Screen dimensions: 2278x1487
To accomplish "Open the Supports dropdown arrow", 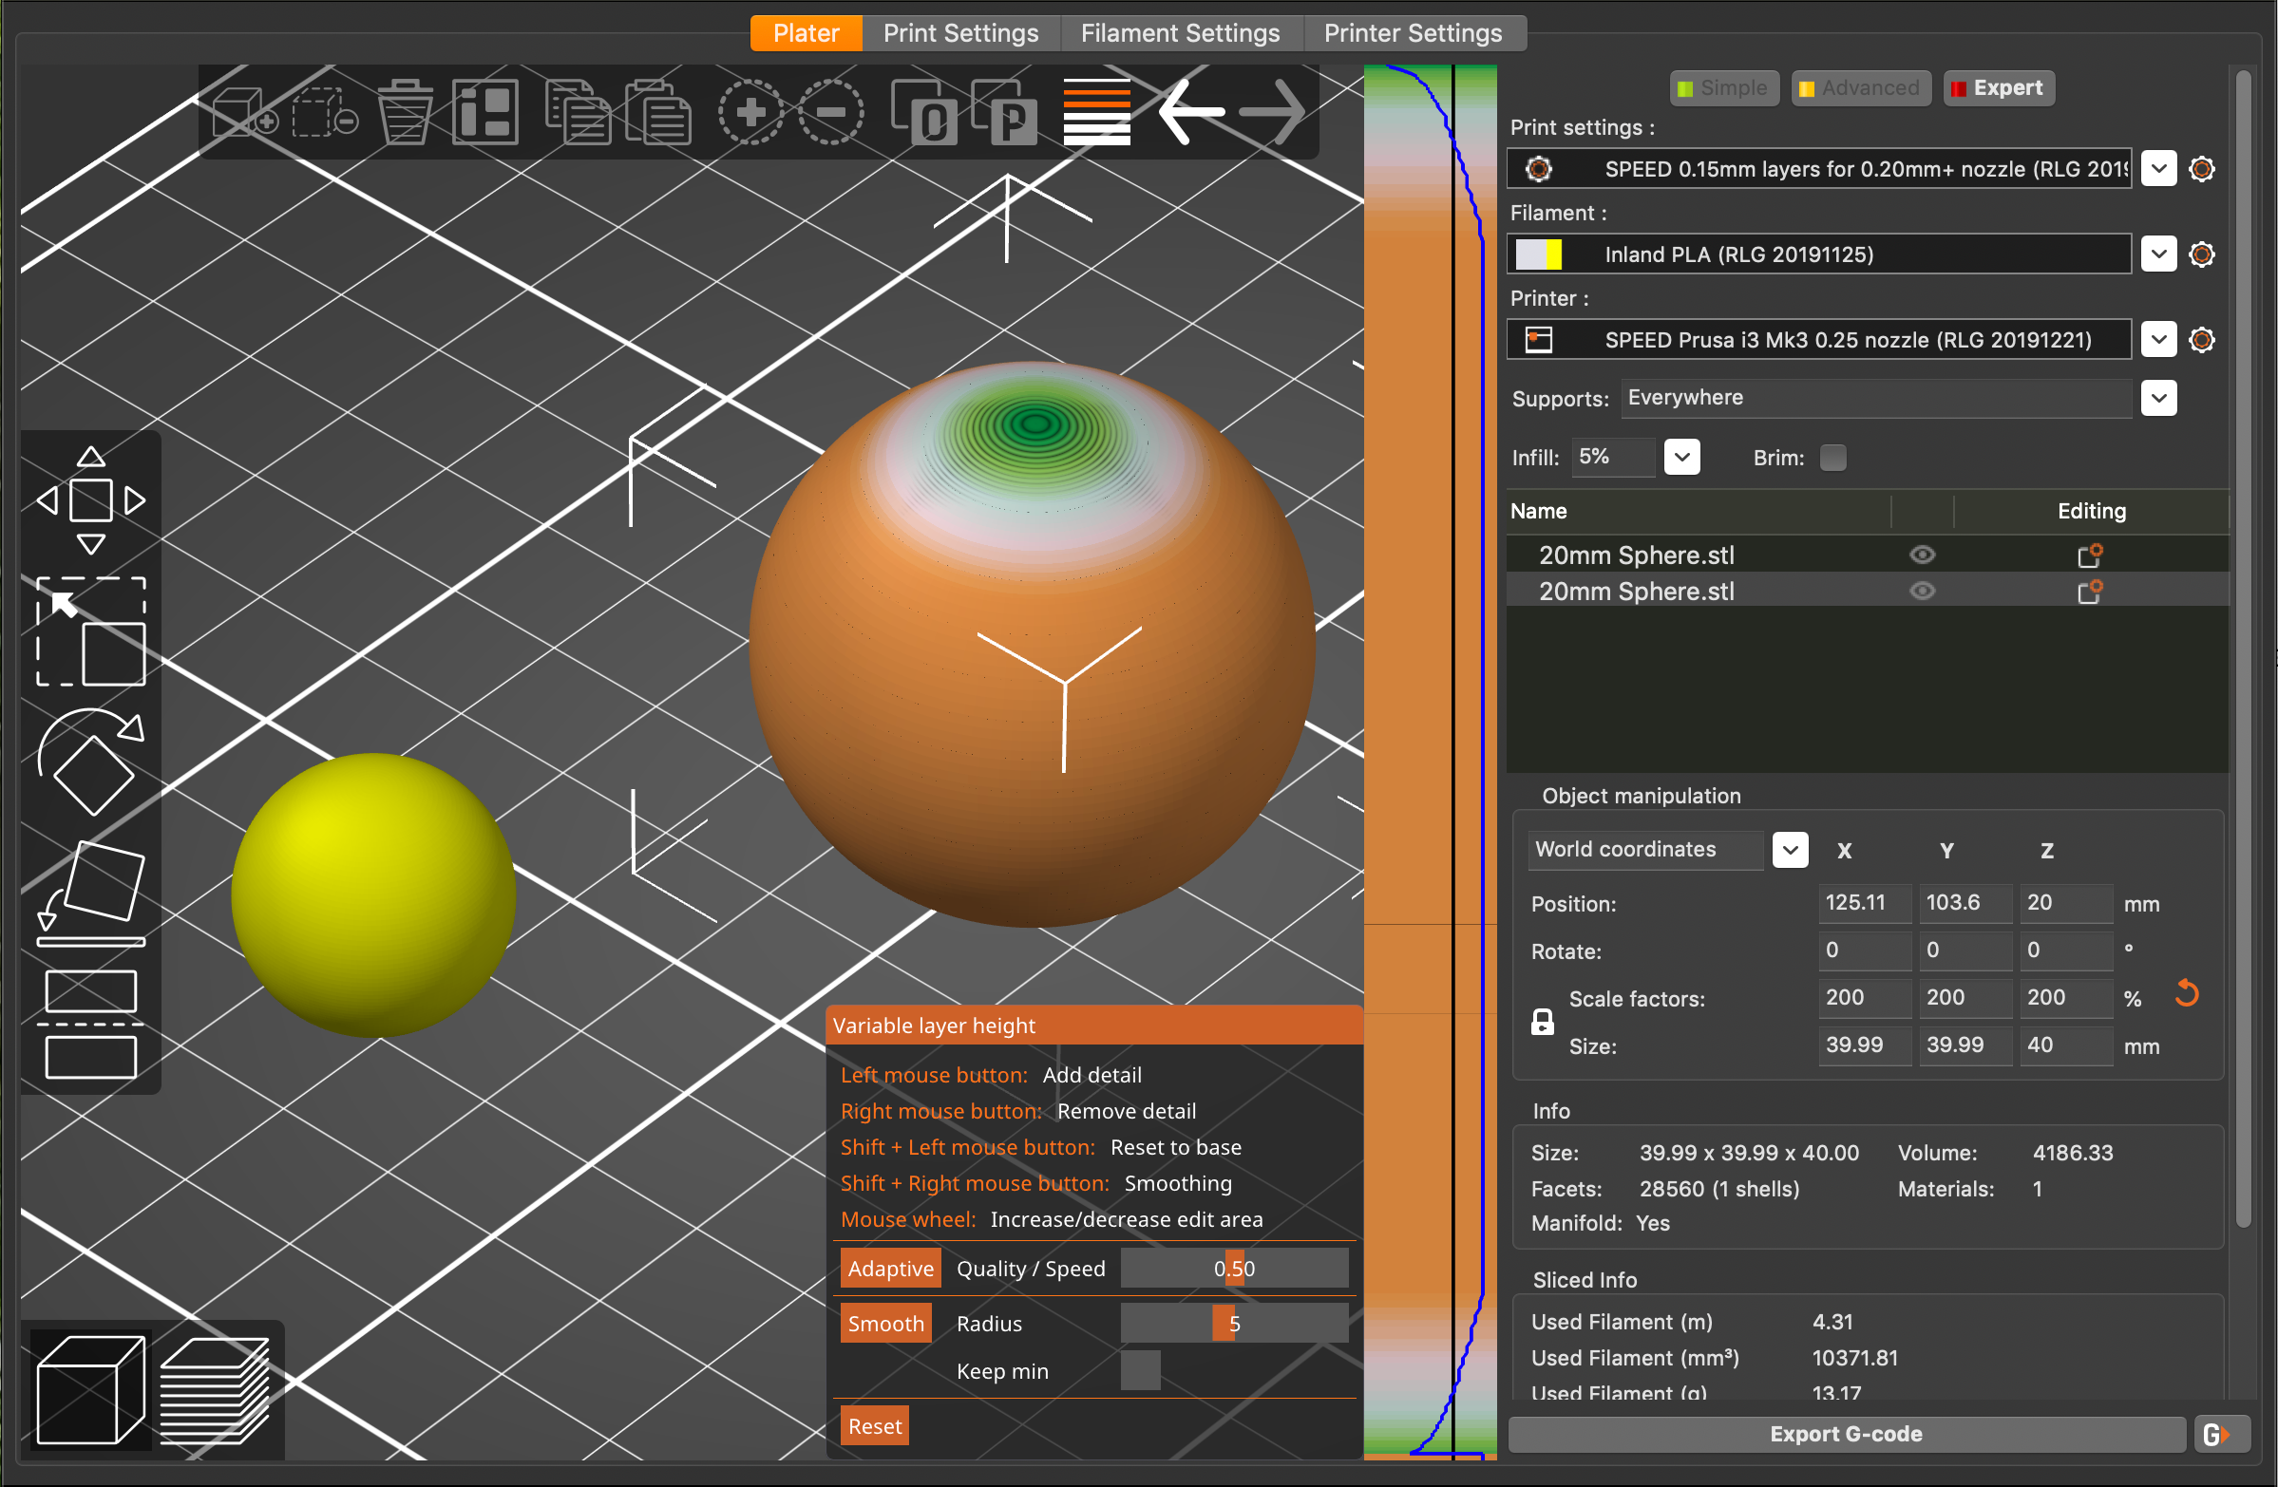I will tap(2158, 398).
